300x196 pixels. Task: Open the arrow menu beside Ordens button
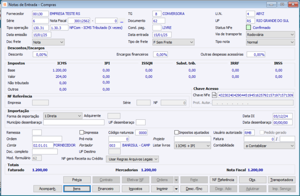point(176,180)
